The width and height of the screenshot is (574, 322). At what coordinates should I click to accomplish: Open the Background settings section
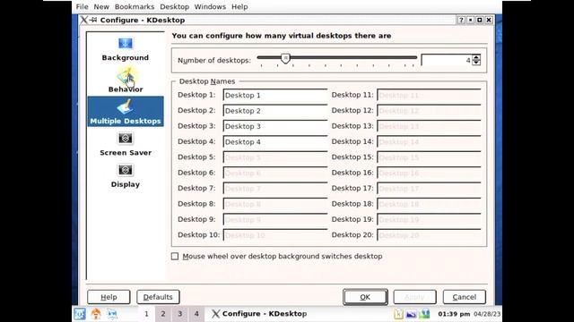[x=126, y=49]
